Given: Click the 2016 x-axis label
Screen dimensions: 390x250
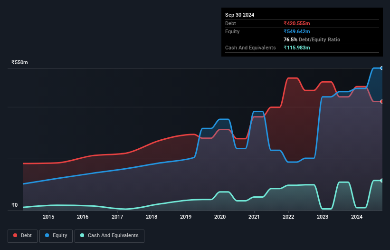Looking at the screenshot, I should (x=83, y=217).
